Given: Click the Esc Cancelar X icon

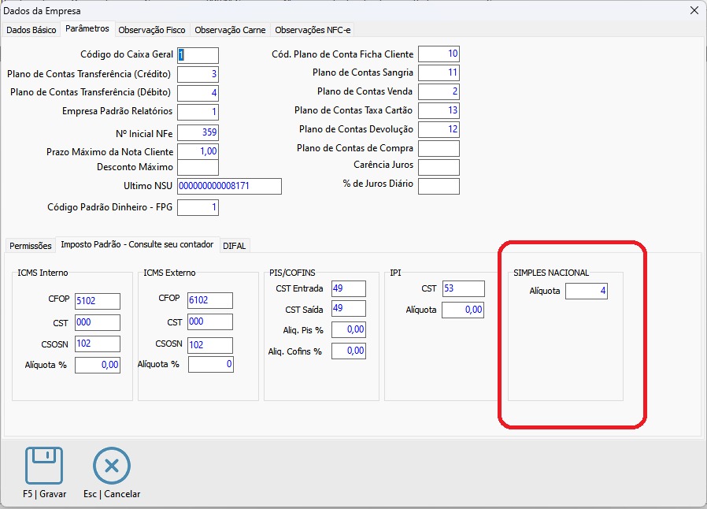Looking at the screenshot, I should [x=111, y=466].
